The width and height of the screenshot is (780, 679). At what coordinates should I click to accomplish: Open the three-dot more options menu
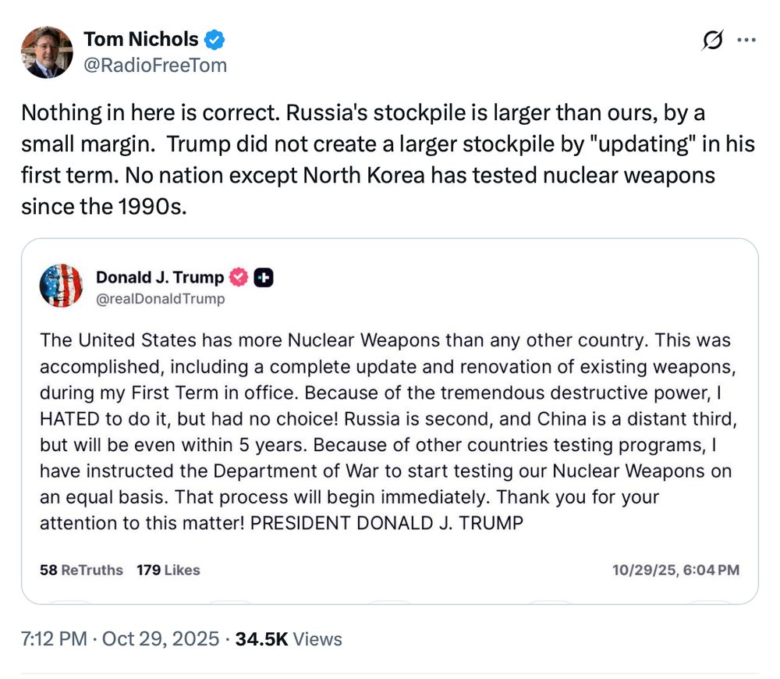pyautogui.click(x=746, y=39)
